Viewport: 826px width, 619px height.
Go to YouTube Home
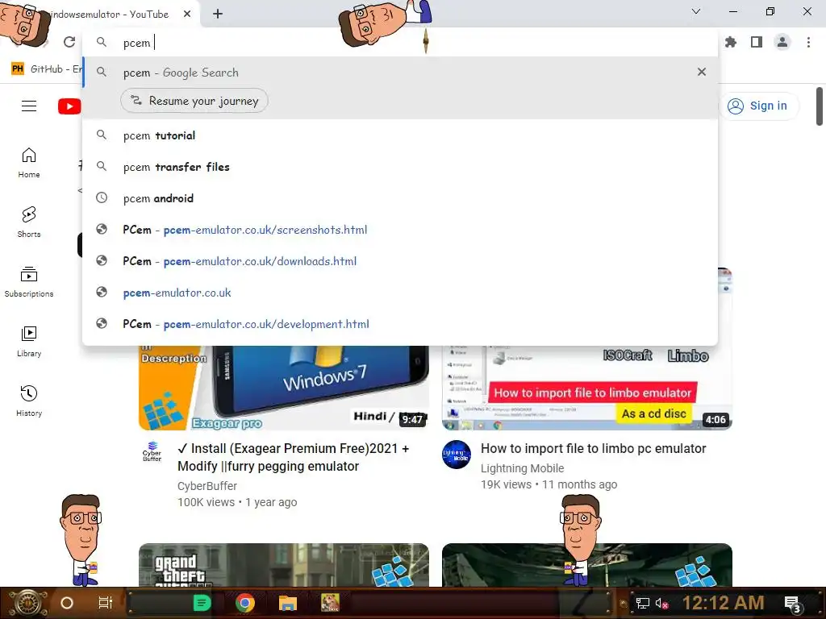29,163
